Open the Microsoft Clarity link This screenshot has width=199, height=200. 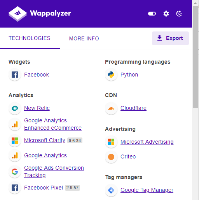tap(45, 140)
